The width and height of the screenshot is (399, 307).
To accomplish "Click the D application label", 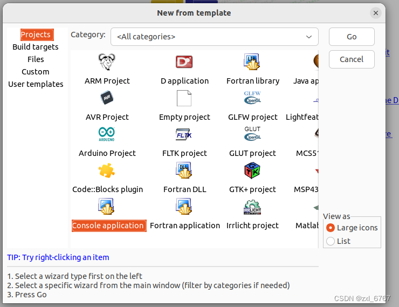I will 184,81.
